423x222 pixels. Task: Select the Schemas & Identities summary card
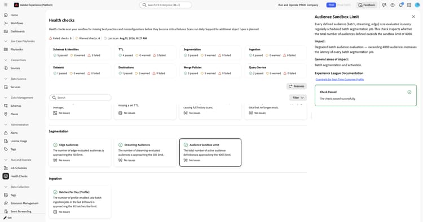[x=80, y=52]
